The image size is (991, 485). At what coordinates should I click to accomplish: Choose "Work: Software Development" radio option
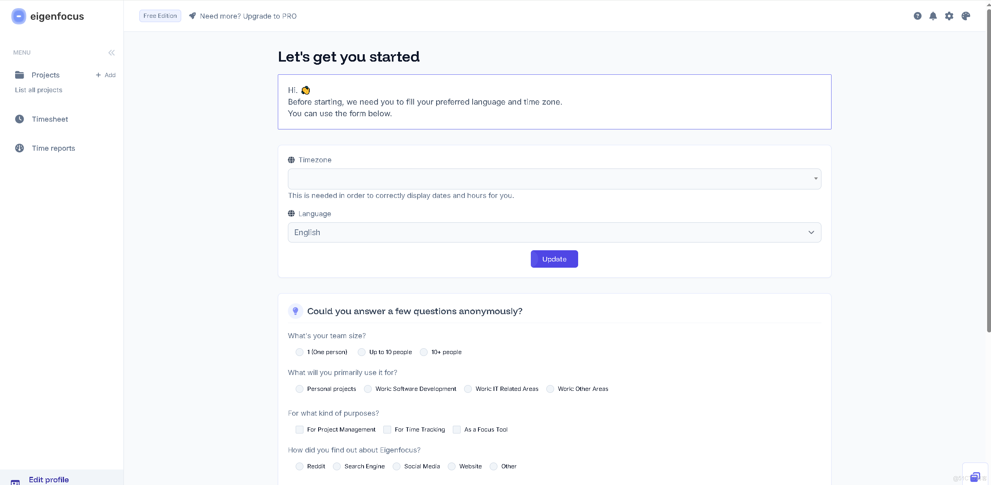click(368, 389)
